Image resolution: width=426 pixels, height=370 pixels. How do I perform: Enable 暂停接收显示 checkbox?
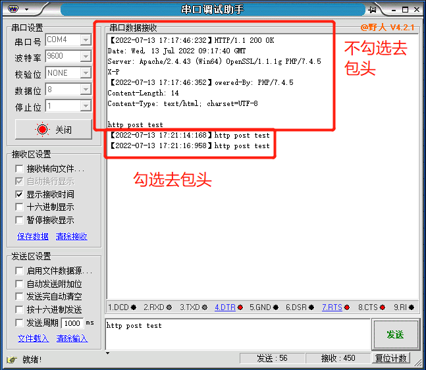tap(20, 221)
